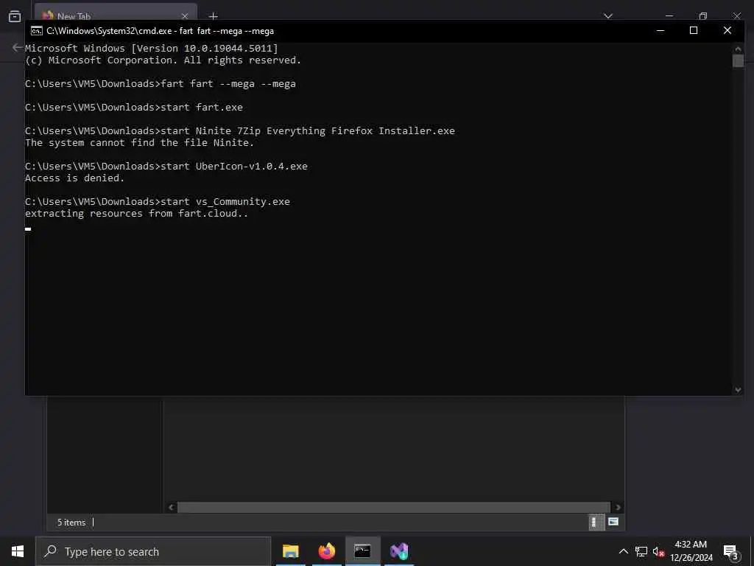Open the browser list all tabs dropdown
The width and height of the screenshot is (754, 566).
click(608, 16)
